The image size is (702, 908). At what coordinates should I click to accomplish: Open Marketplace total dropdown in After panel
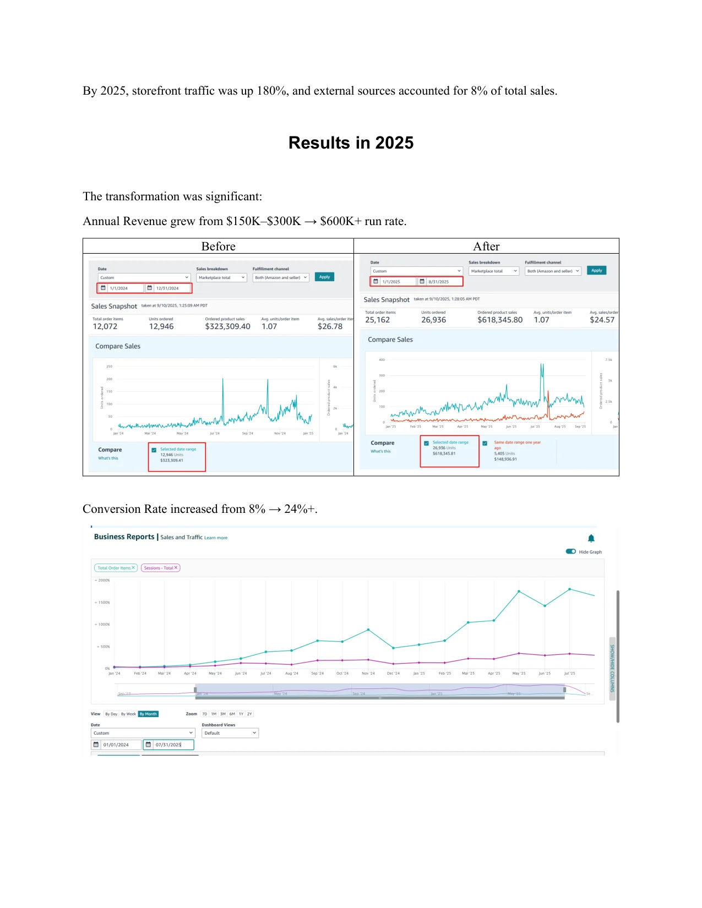click(x=494, y=271)
